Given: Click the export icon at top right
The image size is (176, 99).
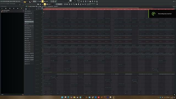Looking at the screenshot, I should 97,1.
